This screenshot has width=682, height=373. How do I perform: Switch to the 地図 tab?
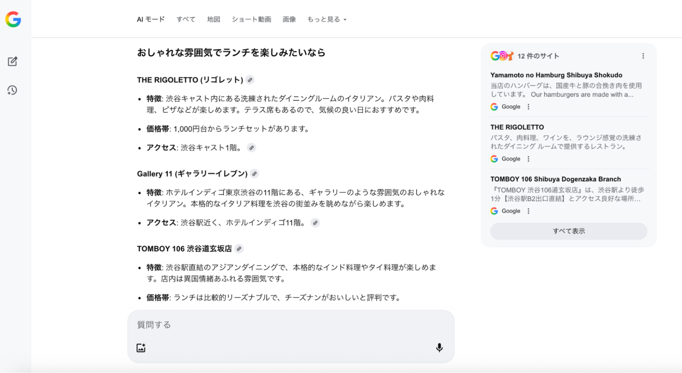click(214, 19)
